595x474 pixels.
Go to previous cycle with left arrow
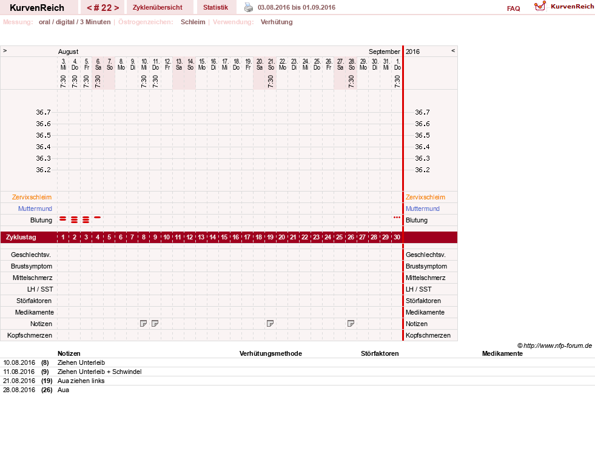tap(89, 8)
